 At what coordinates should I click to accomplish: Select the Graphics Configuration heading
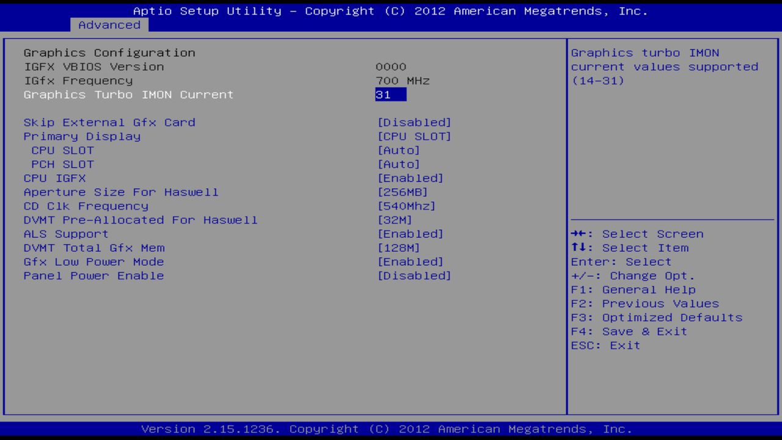[x=109, y=53]
